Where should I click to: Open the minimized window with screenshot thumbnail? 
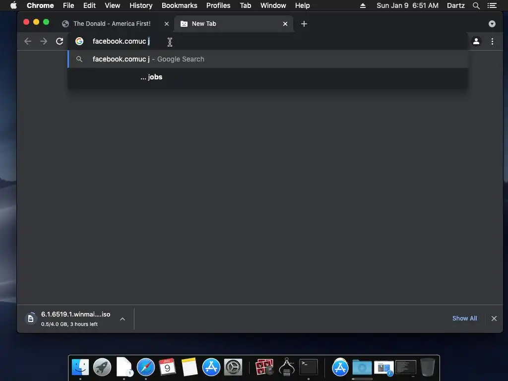point(384,368)
